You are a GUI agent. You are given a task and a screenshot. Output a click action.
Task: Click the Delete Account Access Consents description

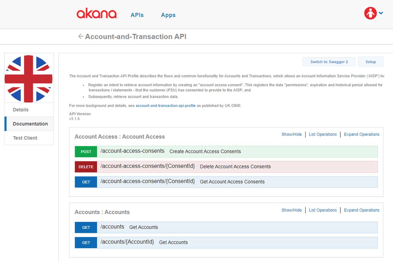point(235,166)
